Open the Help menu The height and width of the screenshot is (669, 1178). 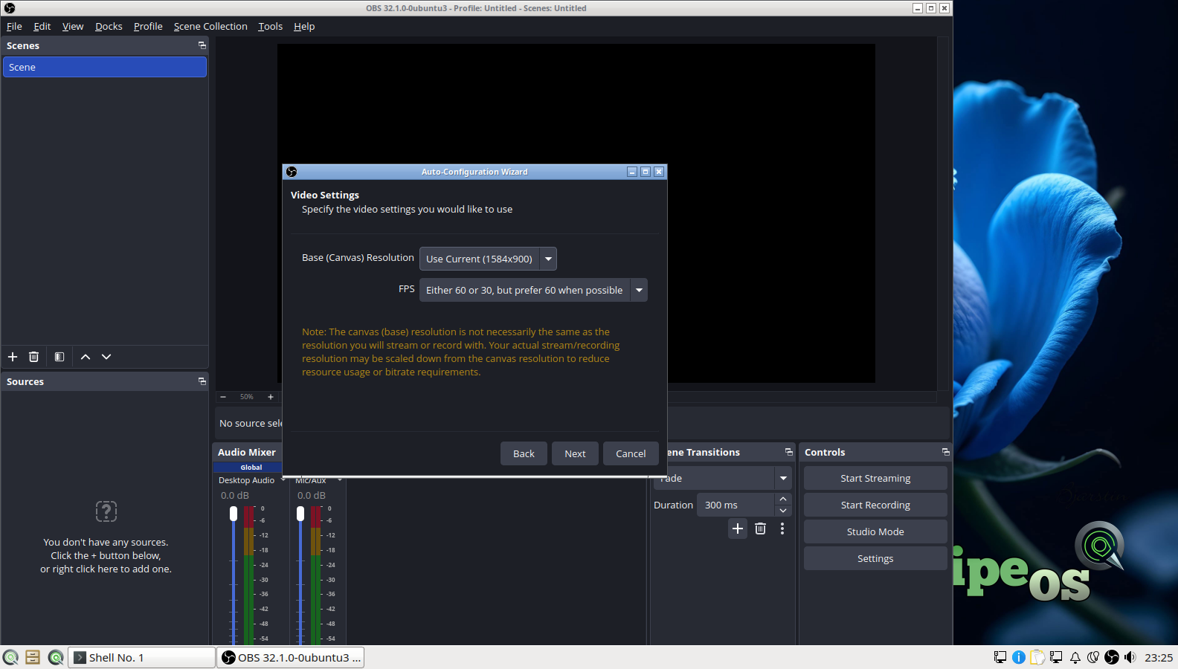point(304,26)
